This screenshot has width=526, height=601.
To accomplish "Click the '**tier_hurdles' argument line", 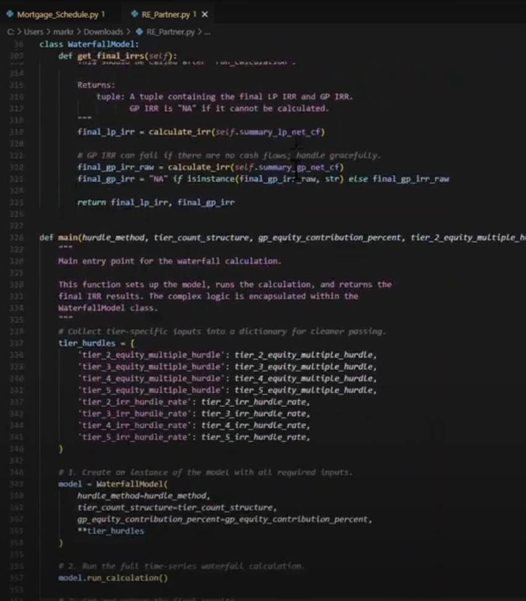I will (111, 531).
